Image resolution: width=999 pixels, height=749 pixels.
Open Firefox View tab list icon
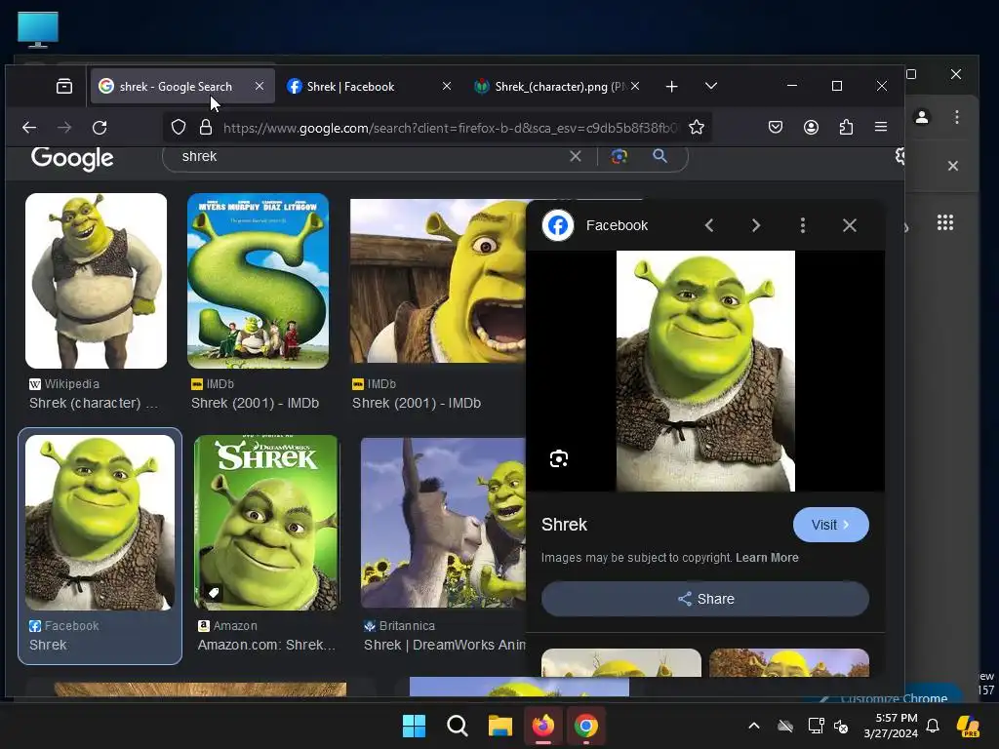(x=64, y=86)
